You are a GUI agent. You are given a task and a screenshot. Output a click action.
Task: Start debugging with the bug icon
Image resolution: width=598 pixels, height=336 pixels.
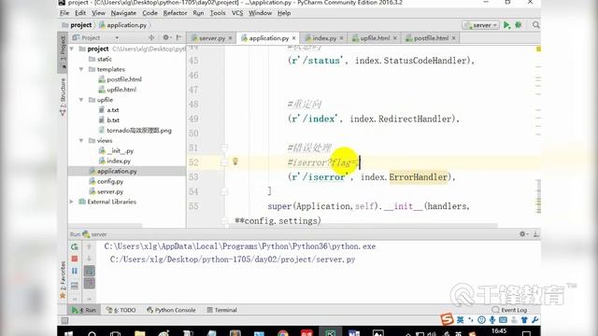click(x=519, y=25)
